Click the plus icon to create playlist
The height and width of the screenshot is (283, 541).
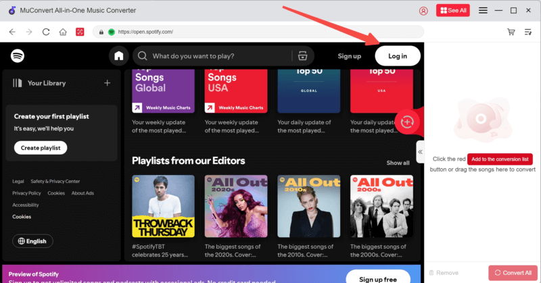click(108, 82)
